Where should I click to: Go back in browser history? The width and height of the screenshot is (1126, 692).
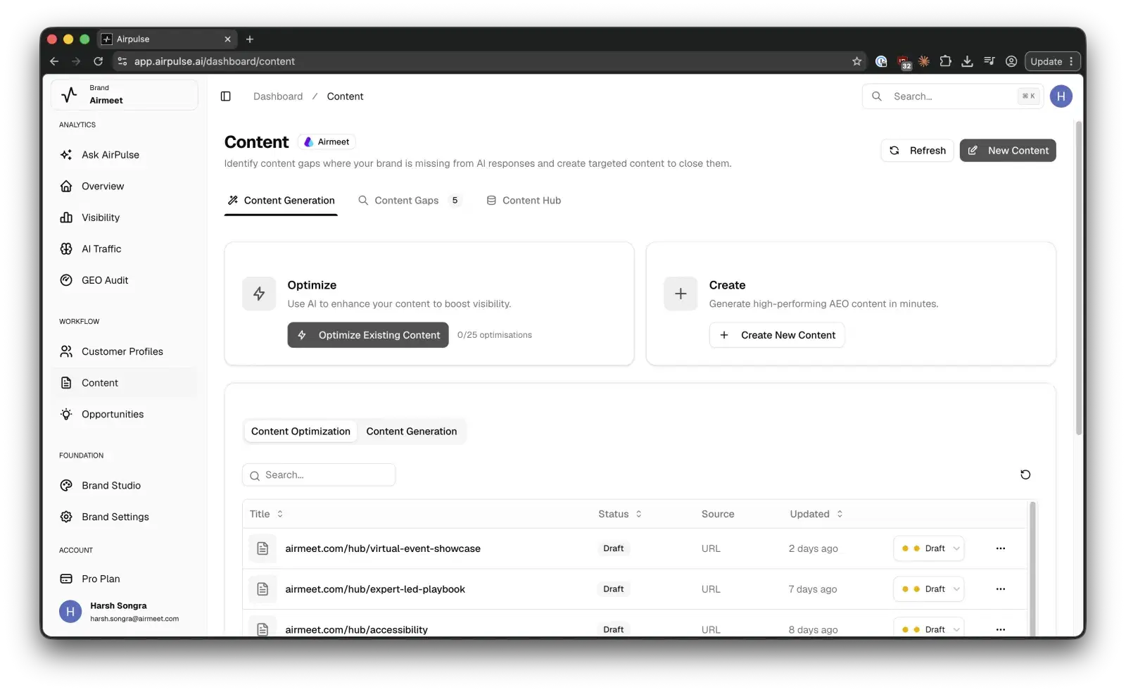pyautogui.click(x=54, y=61)
